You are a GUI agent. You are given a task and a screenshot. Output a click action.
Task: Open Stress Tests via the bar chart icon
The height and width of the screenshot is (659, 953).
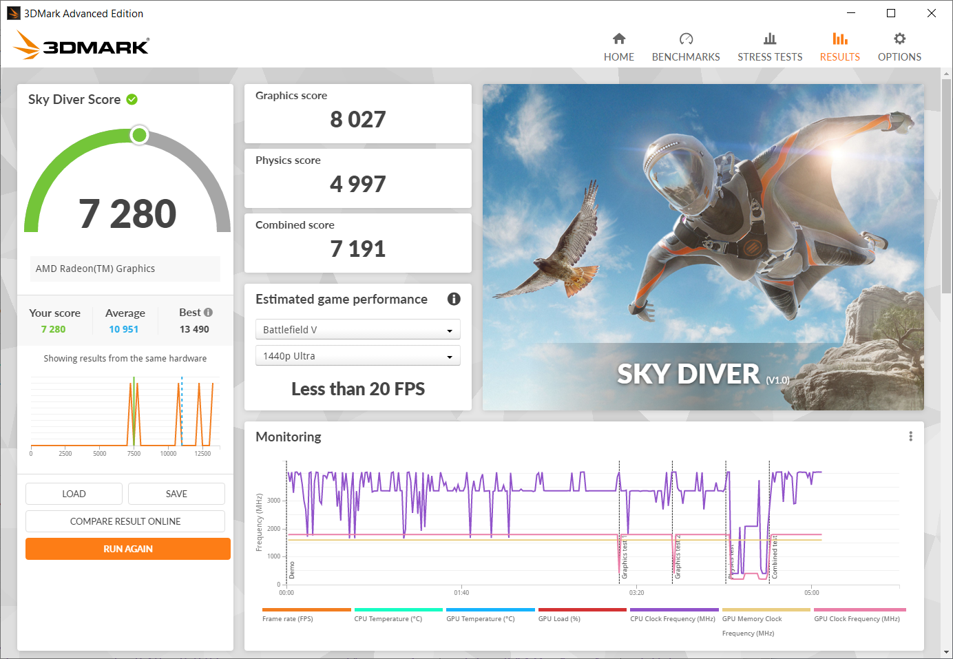point(770,39)
